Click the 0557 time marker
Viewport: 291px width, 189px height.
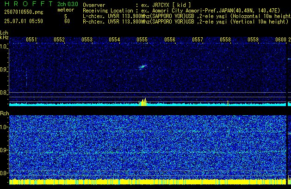click(198, 40)
